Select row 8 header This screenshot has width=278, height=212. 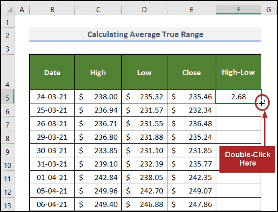pos(8,137)
